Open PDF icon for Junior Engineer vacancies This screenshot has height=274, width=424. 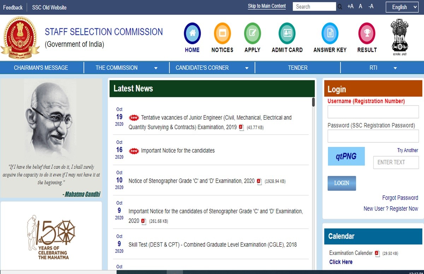[241, 127]
